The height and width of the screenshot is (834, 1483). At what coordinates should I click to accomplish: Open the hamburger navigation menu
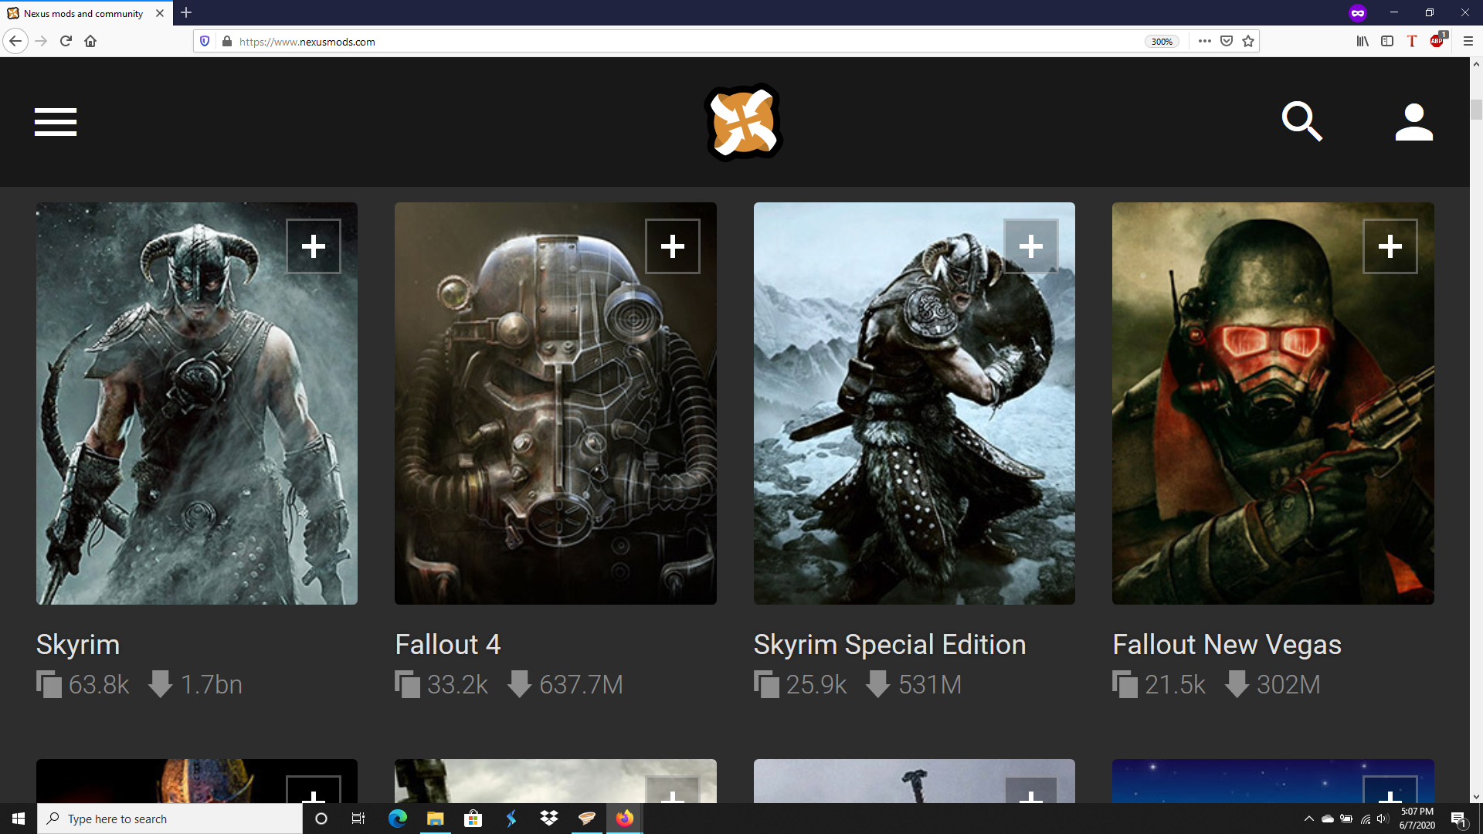tap(56, 122)
